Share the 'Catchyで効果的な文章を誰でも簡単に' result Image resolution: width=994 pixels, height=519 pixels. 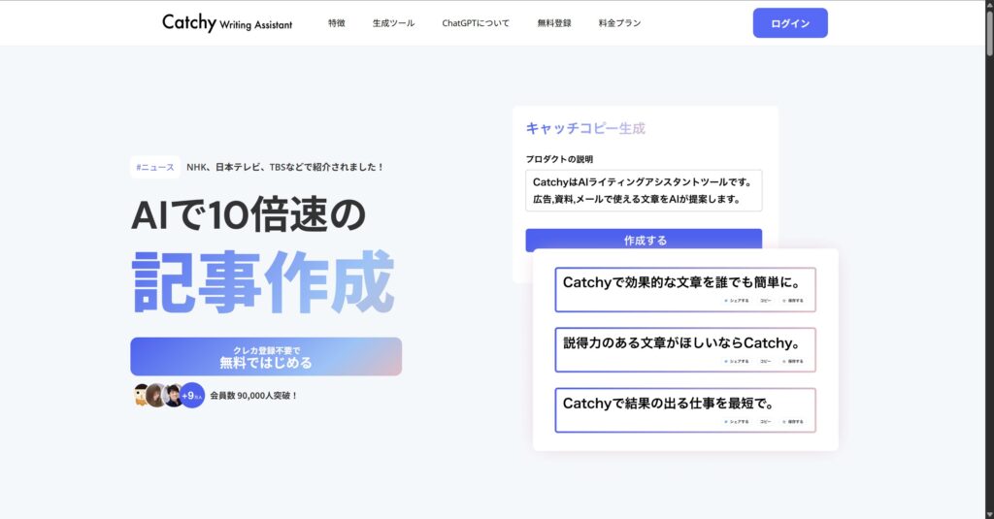pyautogui.click(x=737, y=301)
